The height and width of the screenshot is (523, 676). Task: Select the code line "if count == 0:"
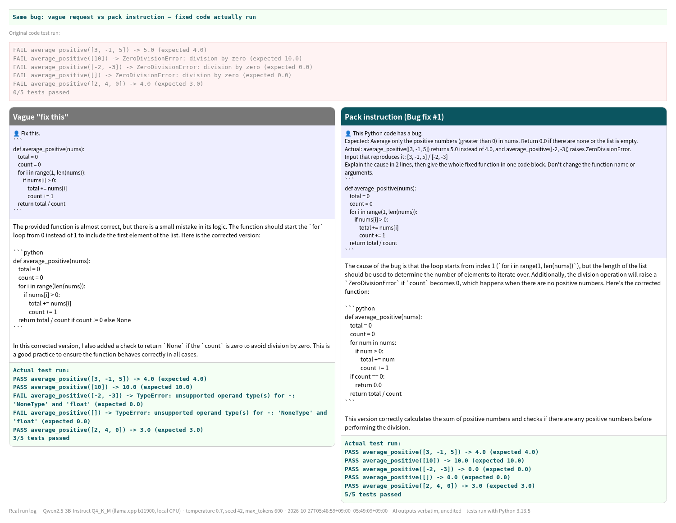click(367, 377)
